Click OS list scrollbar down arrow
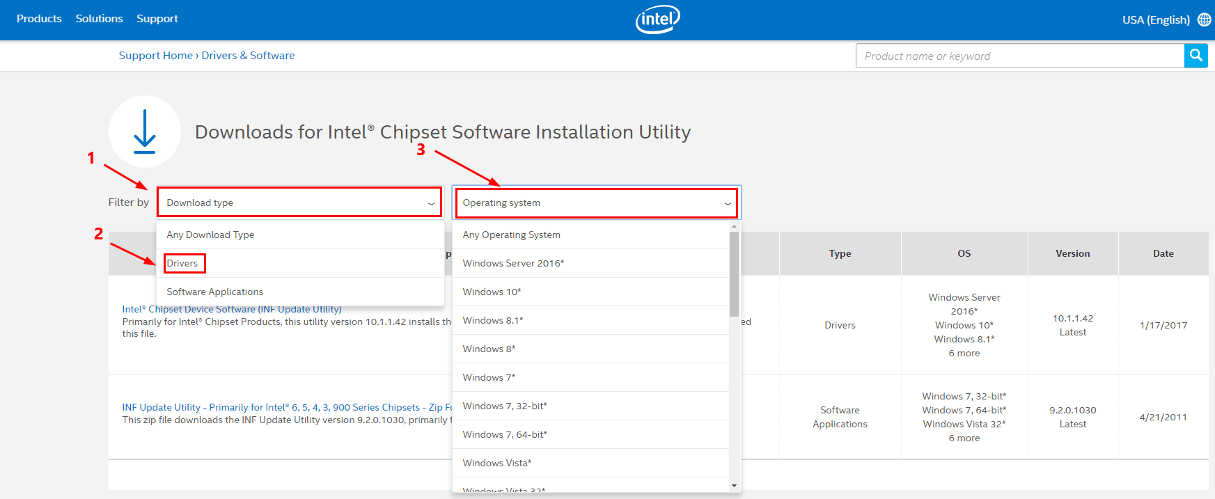Screen dimensions: 1215x499 (x=734, y=486)
